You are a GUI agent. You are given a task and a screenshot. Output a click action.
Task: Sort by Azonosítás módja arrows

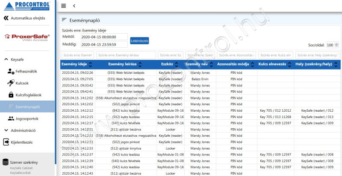click(253, 64)
